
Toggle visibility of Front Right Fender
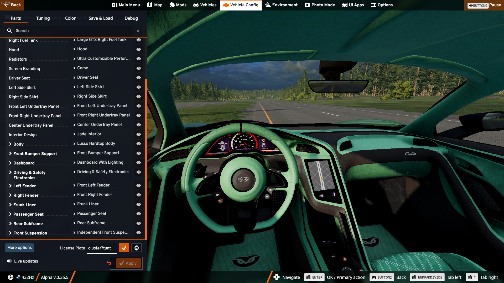point(139,195)
